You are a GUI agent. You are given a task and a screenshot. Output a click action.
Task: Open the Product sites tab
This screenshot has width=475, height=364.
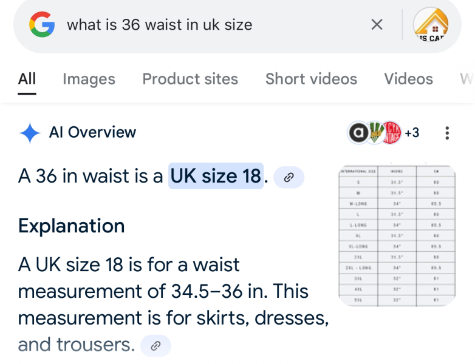coord(190,79)
